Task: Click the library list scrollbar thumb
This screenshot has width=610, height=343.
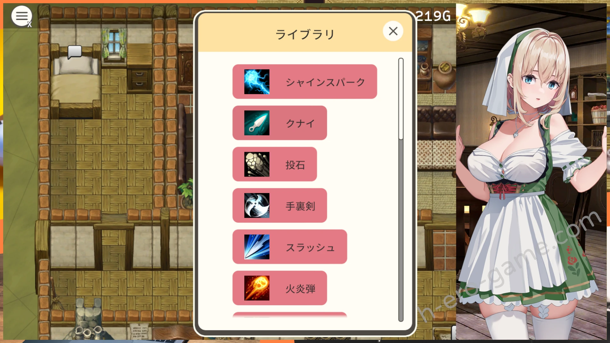Action: click(401, 98)
